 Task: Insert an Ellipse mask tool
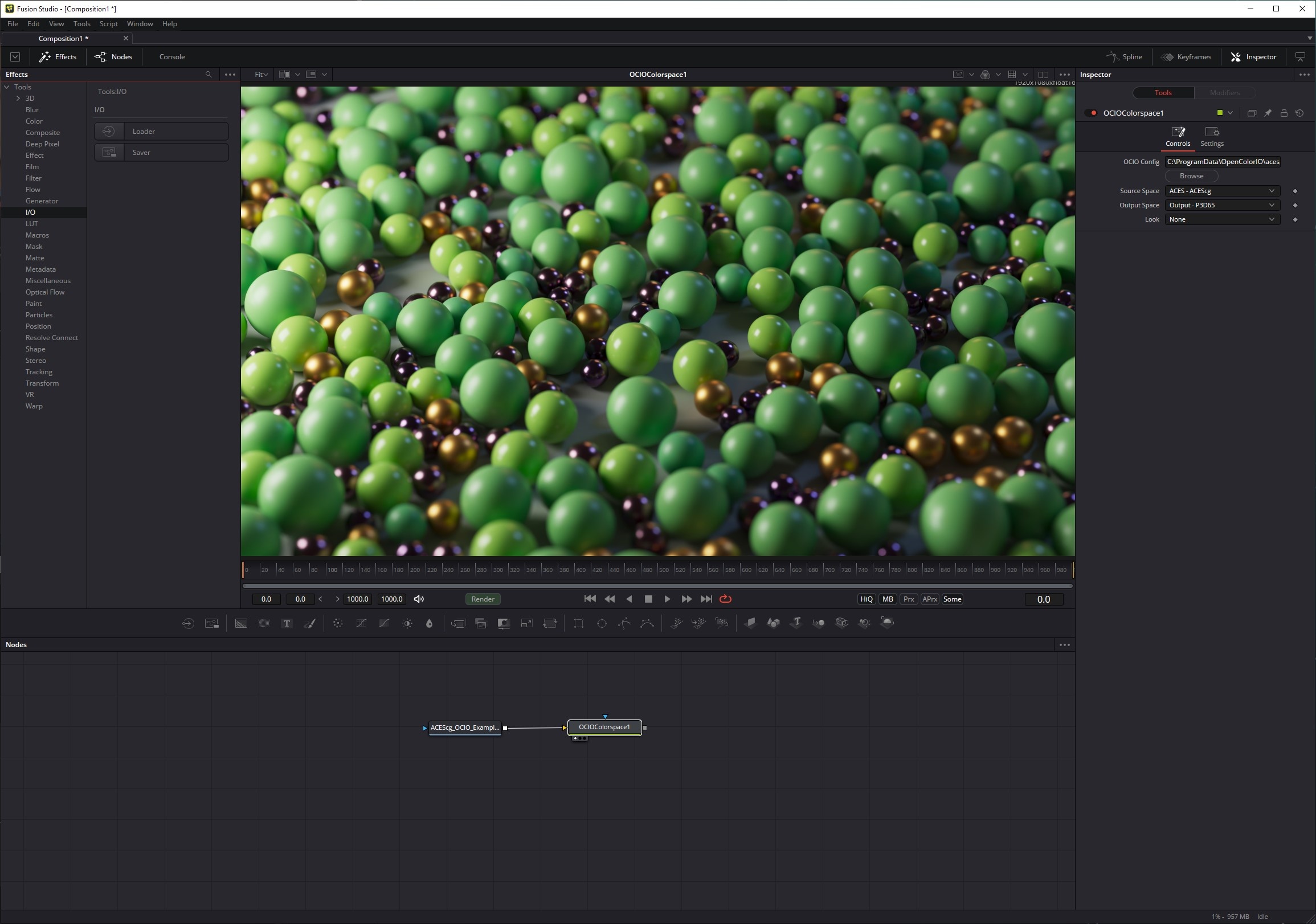601,623
